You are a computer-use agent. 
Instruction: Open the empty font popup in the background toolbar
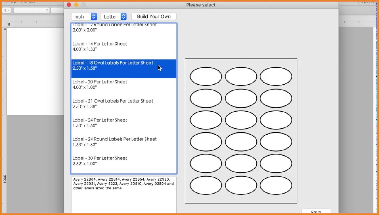click(x=31, y=10)
